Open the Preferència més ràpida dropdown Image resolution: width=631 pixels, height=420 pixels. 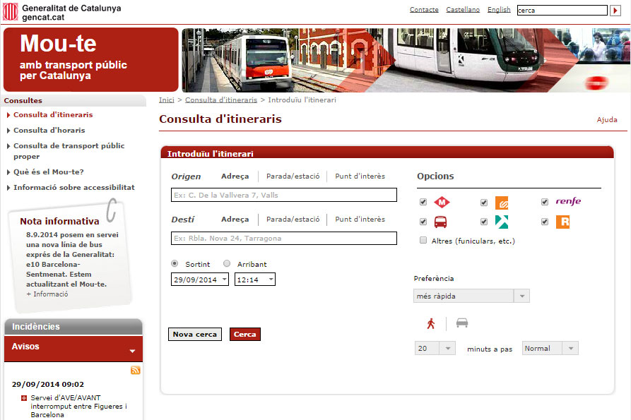[471, 296]
